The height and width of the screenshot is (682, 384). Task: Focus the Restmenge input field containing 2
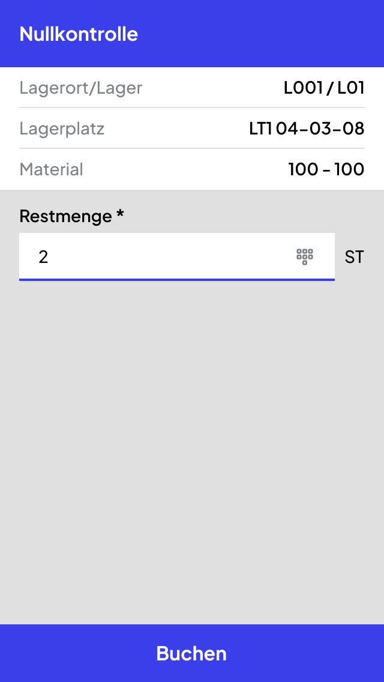tap(177, 256)
